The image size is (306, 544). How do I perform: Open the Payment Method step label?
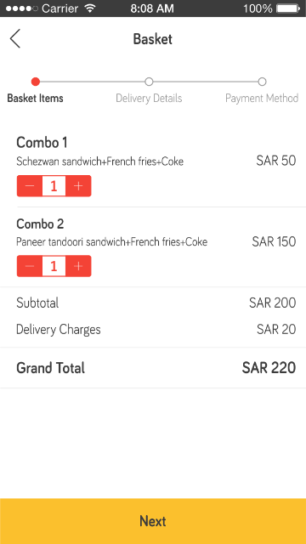click(x=262, y=99)
